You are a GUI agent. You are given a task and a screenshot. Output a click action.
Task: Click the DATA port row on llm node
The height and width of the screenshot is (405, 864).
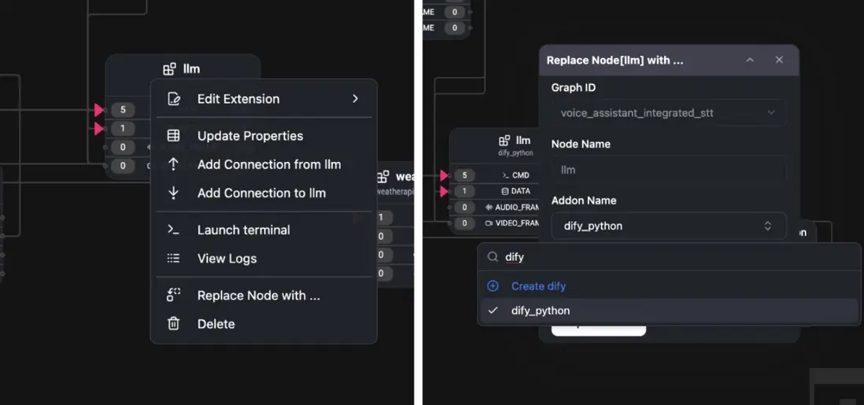pyautogui.click(x=495, y=192)
